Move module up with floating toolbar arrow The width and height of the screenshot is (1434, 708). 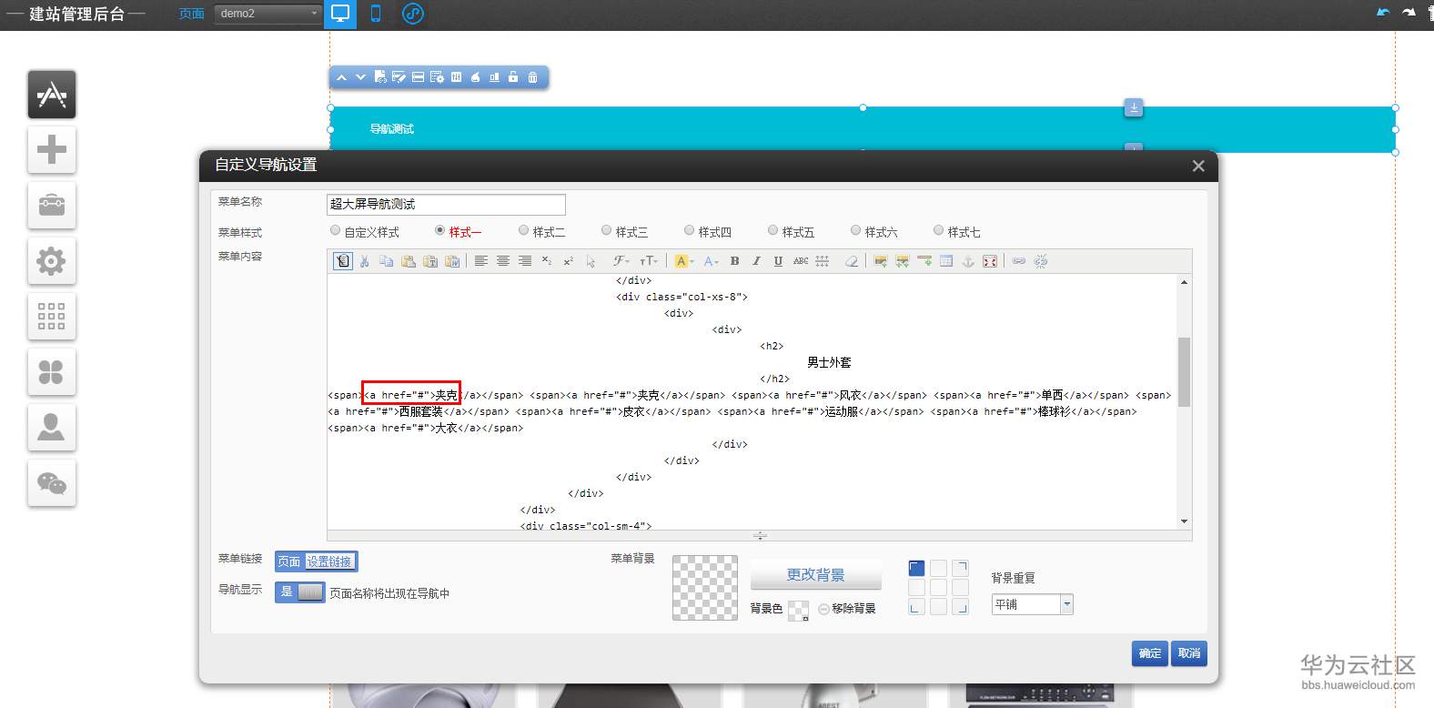pos(341,77)
